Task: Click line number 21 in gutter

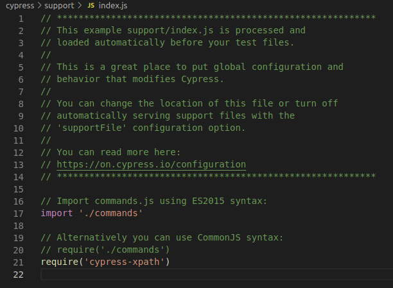Action: [x=18, y=262]
